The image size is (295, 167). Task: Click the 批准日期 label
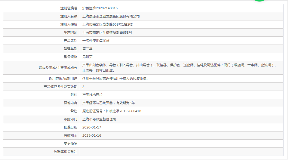tap(70, 127)
